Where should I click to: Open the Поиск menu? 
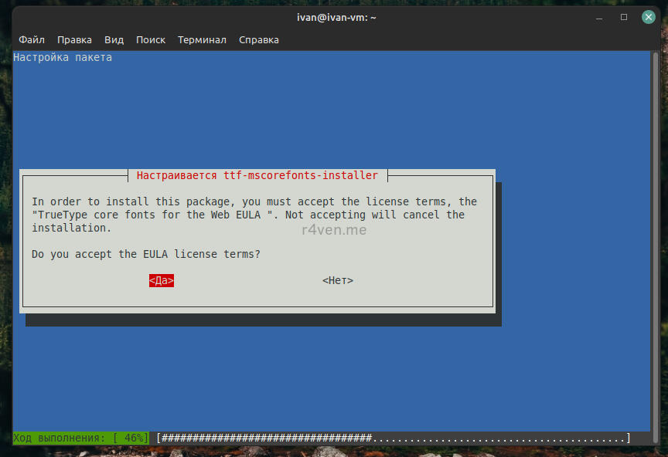click(x=151, y=39)
